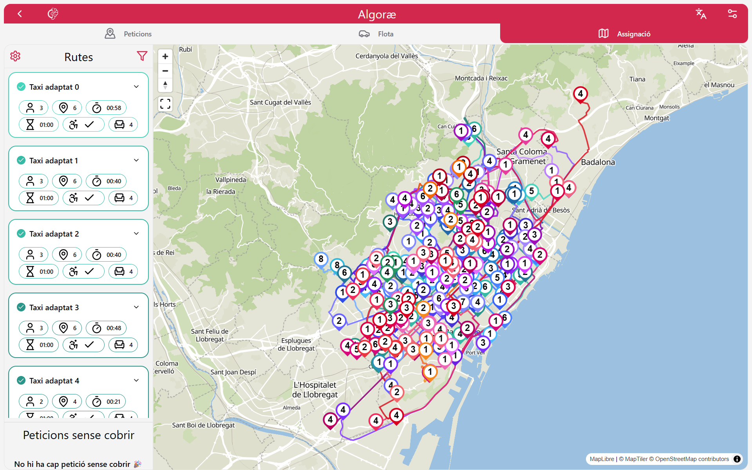Zoom in on the map
The image size is (752, 470).
165,56
